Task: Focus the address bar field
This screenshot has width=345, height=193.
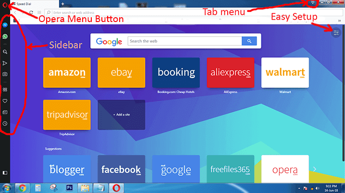Action: pos(194,12)
